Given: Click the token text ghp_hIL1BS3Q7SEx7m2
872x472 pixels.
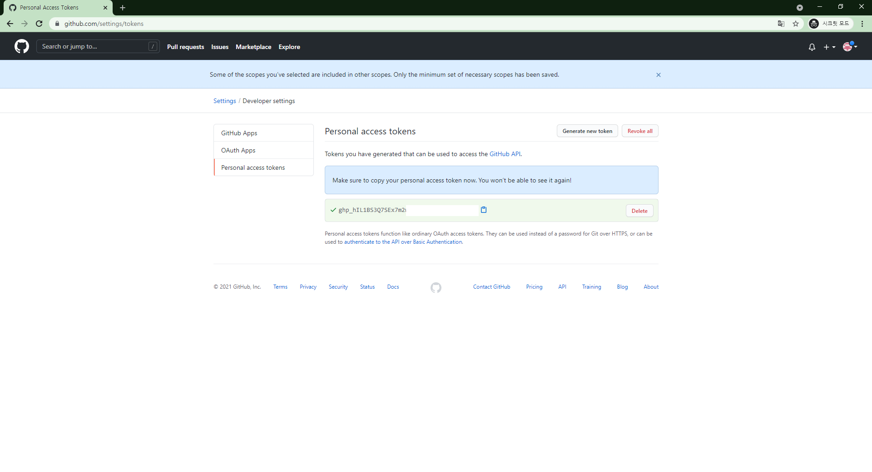Looking at the screenshot, I should (372, 210).
